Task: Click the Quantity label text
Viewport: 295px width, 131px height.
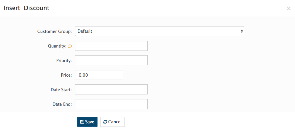Action: [57, 46]
